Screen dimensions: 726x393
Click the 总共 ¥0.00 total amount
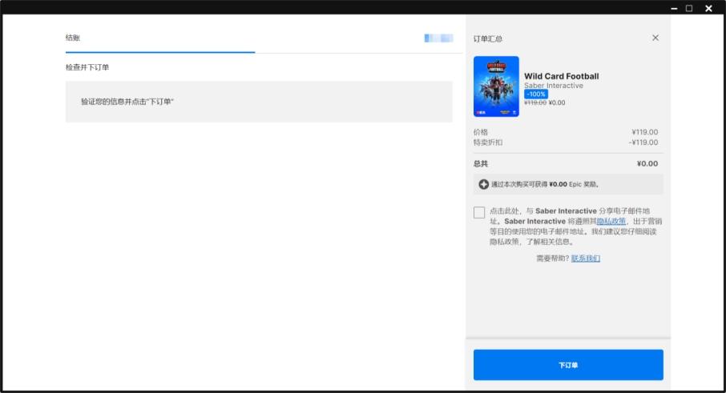(x=647, y=163)
